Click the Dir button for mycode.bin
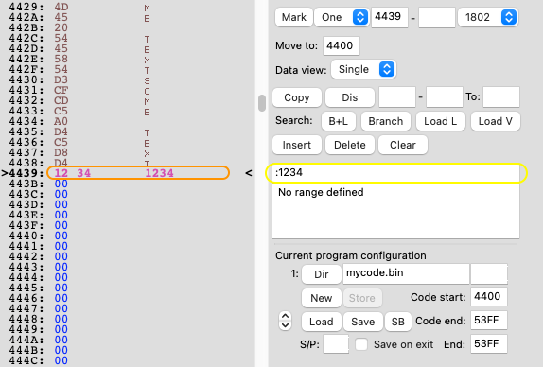 pyautogui.click(x=322, y=274)
